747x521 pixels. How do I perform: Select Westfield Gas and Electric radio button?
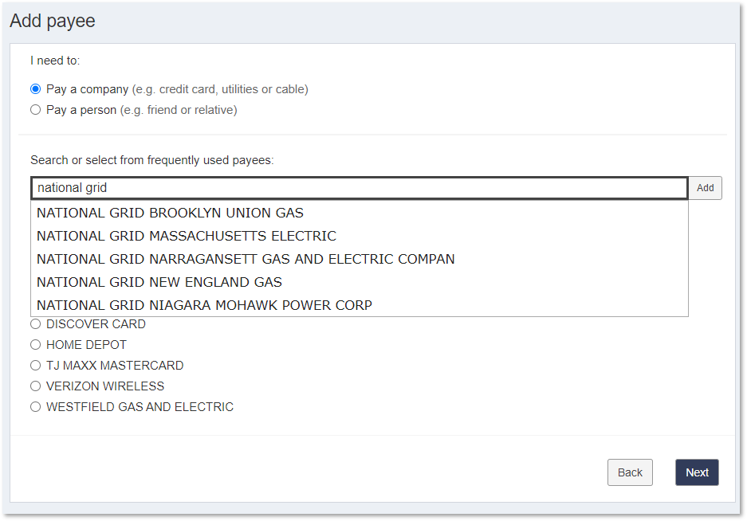35,407
